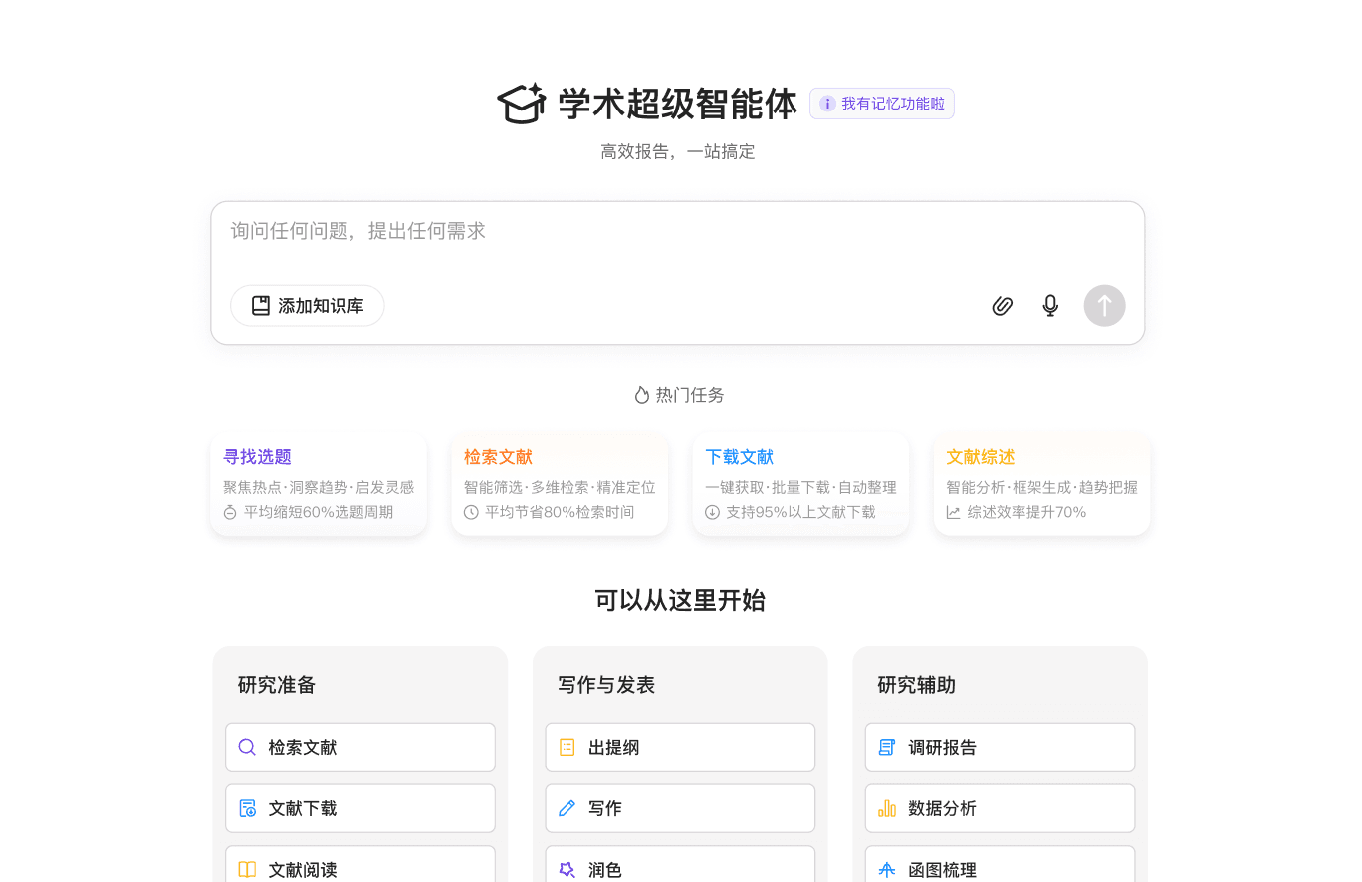Select the 文献下载 option under 研究准备
This screenshot has width=1362, height=882.
point(360,808)
